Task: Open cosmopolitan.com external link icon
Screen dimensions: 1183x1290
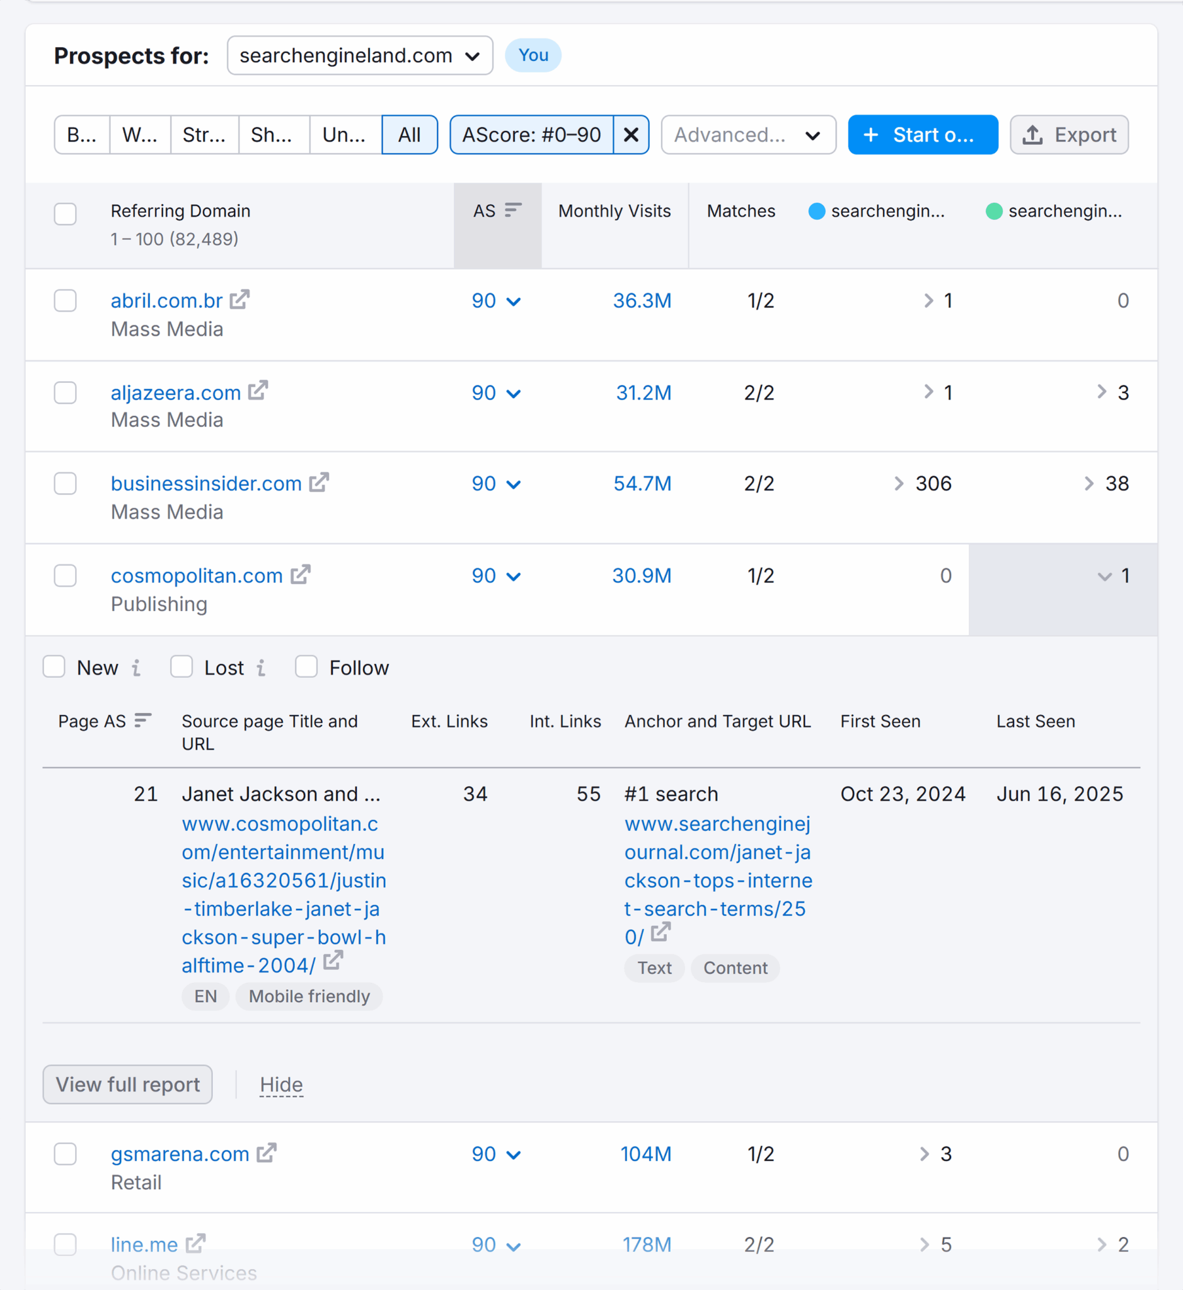Action: point(300,574)
